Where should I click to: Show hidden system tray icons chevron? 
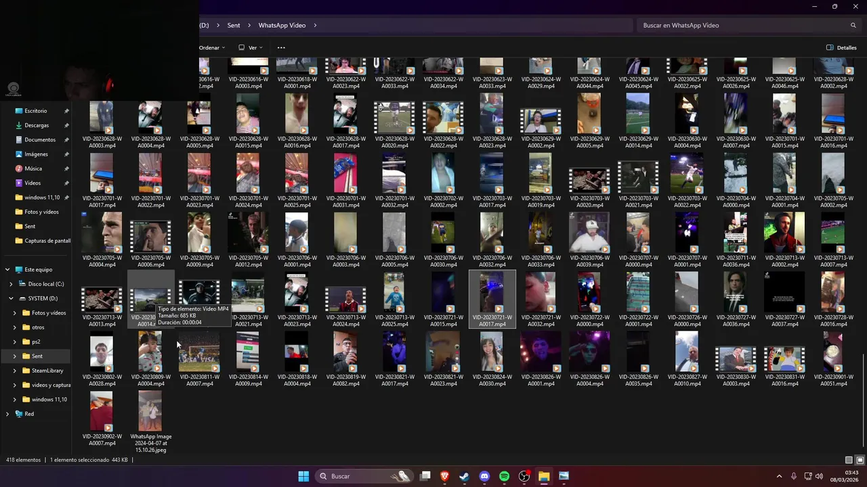pyautogui.click(x=779, y=476)
